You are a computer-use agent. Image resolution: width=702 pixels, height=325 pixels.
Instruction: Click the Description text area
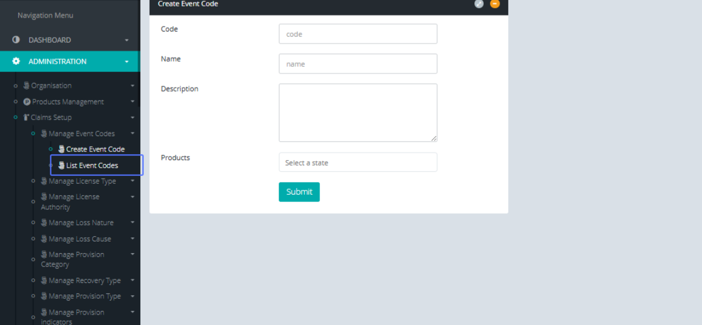357,112
